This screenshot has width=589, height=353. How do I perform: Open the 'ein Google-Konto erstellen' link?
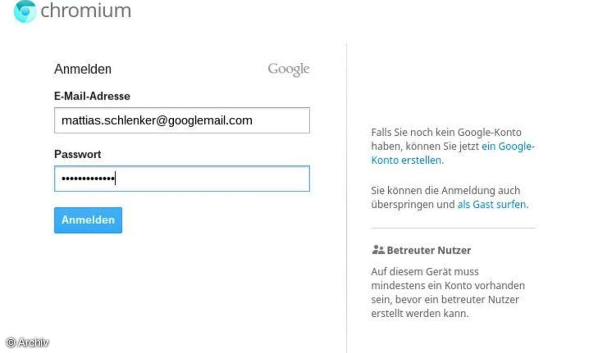pos(453,153)
